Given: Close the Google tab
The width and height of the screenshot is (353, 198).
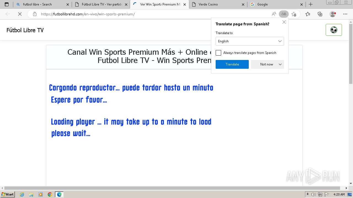Looking at the screenshot, I should 301,4.
